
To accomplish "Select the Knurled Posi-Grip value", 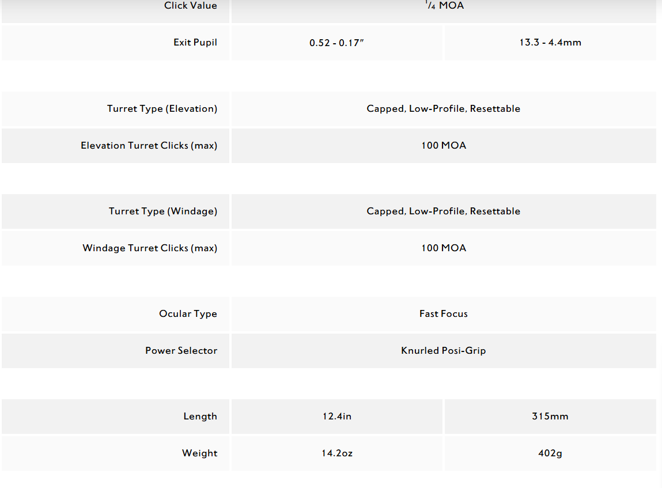I will point(443,351).
